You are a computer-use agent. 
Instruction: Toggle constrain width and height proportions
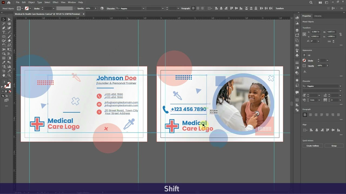340,34
